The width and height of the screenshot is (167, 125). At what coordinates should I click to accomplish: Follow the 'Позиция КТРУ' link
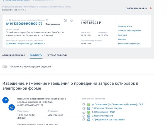click(x=125, y=26)
